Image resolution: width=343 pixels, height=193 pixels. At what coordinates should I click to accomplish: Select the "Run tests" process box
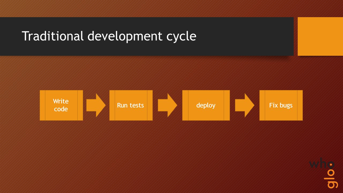pos(131,105)
